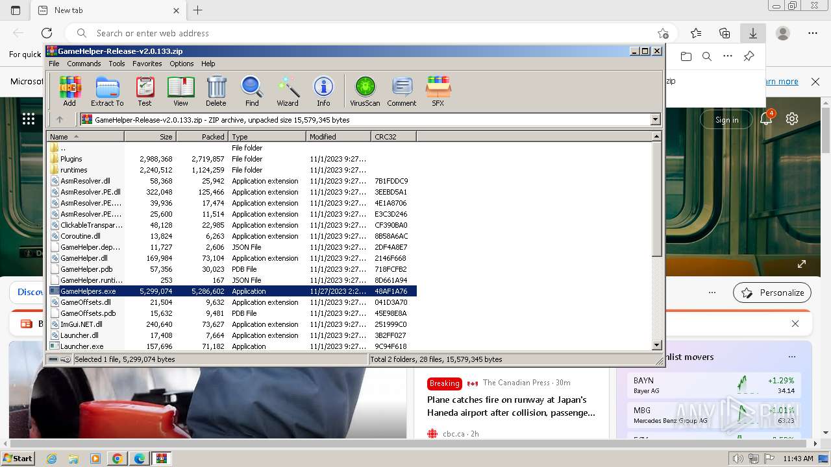Screen dimensions: 831x467
Task: Open Edge profile avatar
Action: tap(783, 33)
